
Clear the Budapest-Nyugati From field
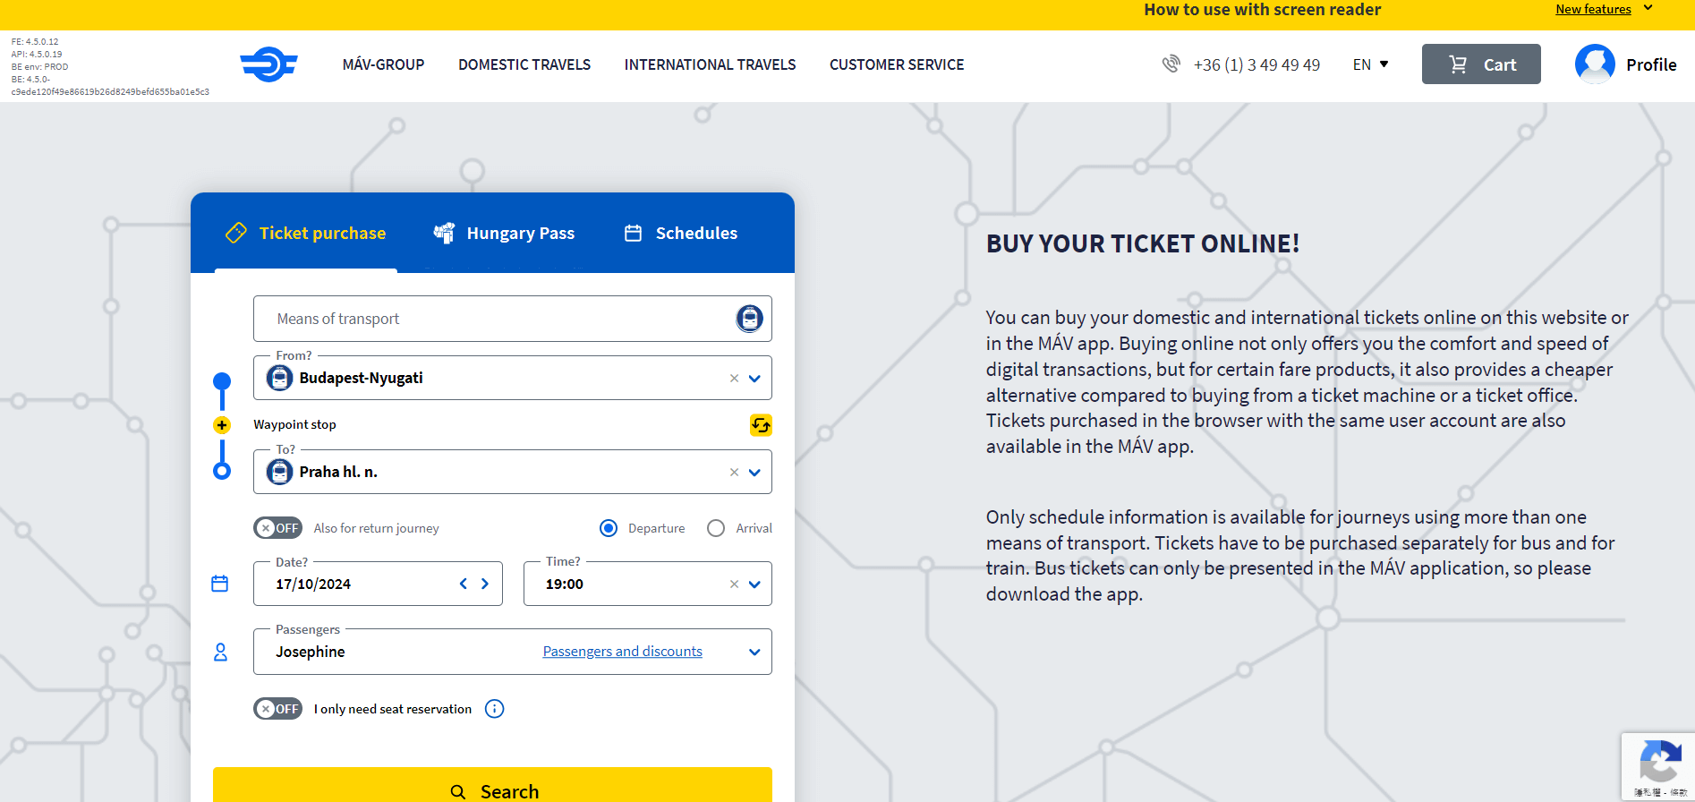click(x=734, y=379)
